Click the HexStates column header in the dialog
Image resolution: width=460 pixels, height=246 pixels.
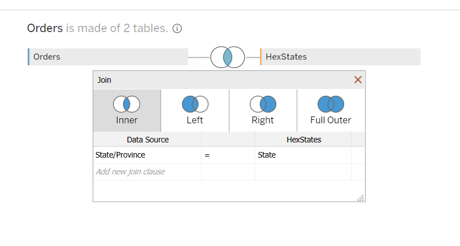coord(302,140)
